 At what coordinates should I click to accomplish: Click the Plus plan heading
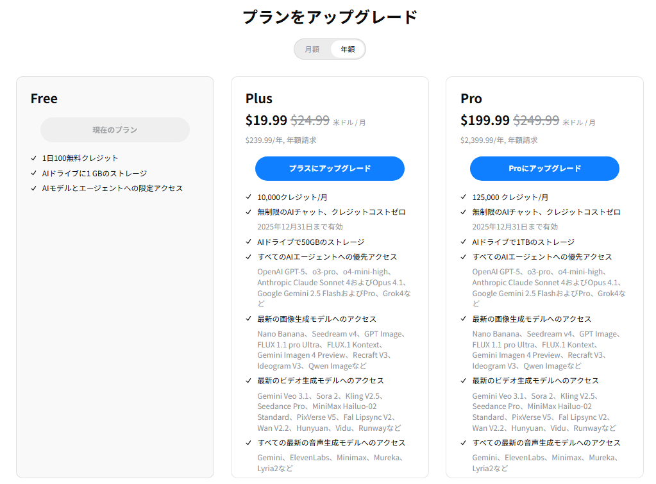259,99
